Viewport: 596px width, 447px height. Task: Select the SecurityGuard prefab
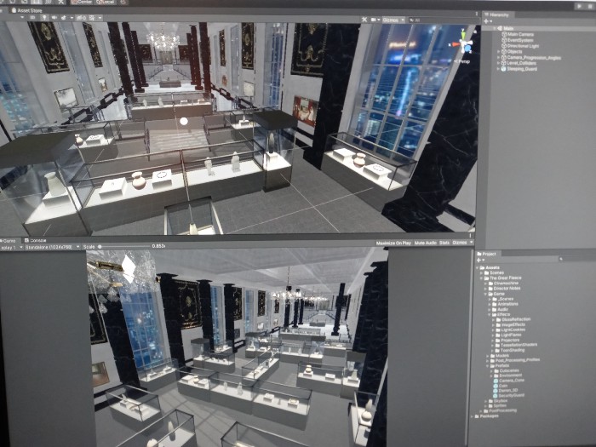pos(513,397)
